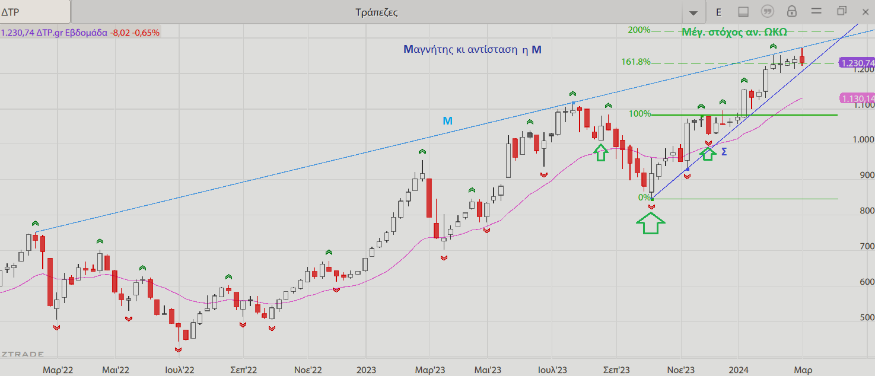Select the 161.8% Fibonacci level label
The height and width of the screenshot is (376, 875).
[x=636, y=62]
